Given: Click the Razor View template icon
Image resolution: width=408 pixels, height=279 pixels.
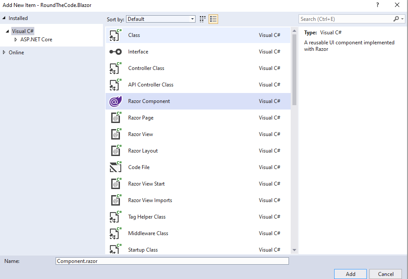Looking at the screenshot, I should 116,134.
